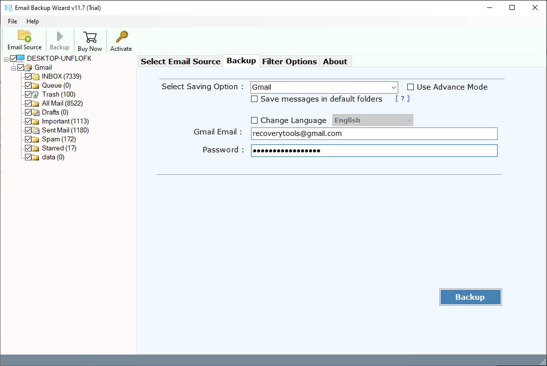547x366 pixels.
Task: Click the Email Source toolbar icon
Action: (x=24, y=37)
